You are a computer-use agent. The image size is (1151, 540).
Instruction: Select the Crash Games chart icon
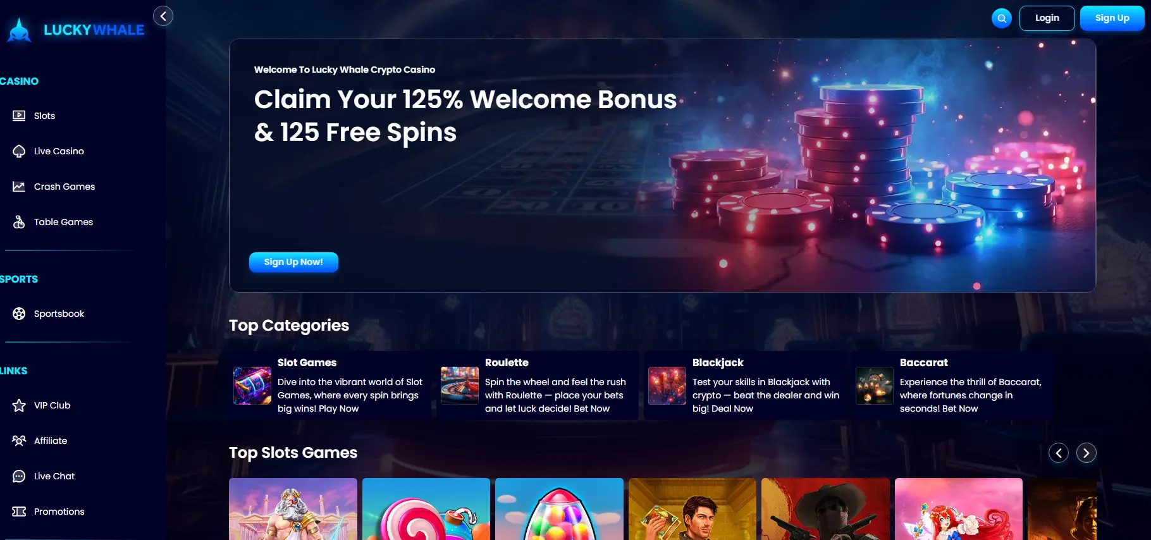[19, 187]
